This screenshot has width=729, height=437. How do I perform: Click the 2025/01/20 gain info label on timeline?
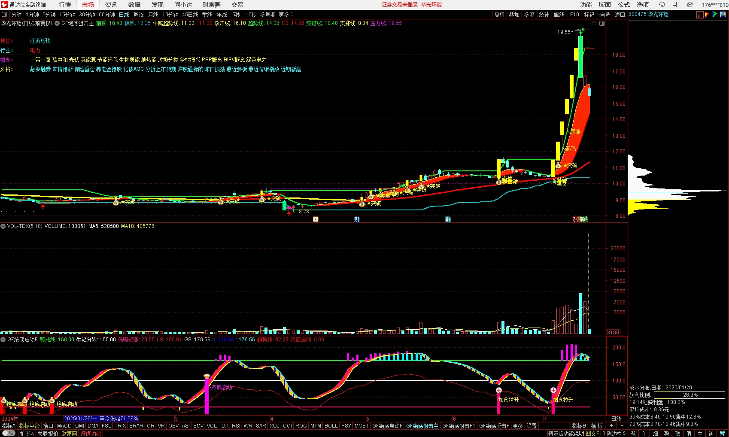tap(101, 419)
